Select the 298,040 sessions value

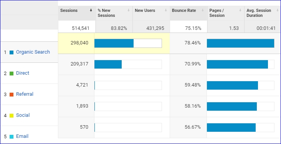click(79, 43)
